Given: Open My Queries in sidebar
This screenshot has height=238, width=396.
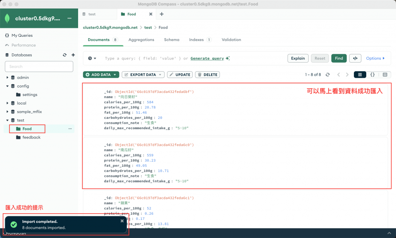Looking at the screenshot, I should tap(22, 35).
